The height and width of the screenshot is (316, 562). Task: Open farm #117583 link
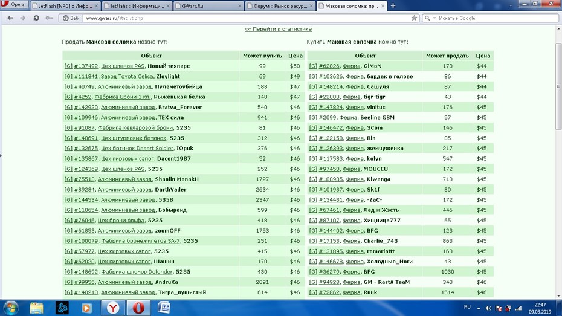pos(331,159)
